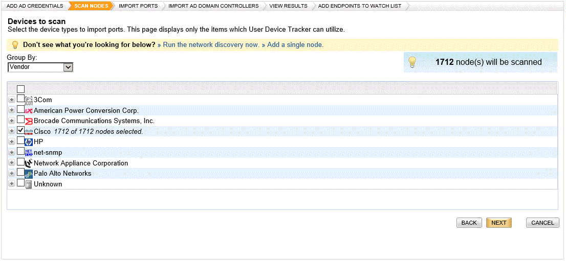Expand the Brocade Communications group
The image size is (566, 261).
12,121
